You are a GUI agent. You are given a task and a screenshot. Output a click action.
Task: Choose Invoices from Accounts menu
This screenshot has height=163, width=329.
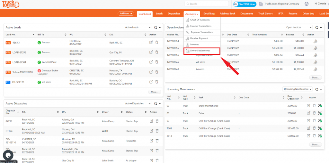tap(202, 45)
